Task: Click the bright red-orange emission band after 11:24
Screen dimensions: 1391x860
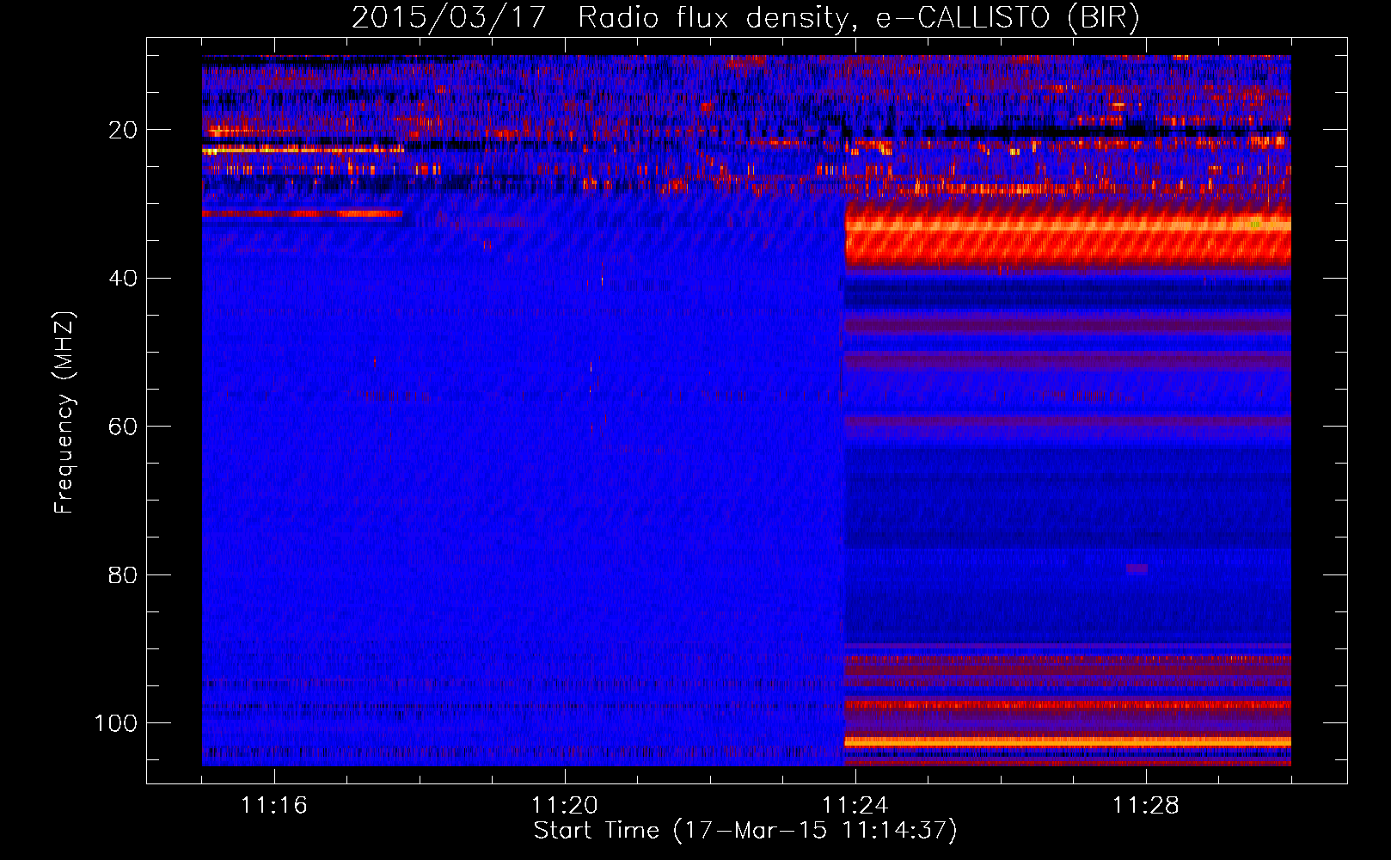Action: [1068, 236]
